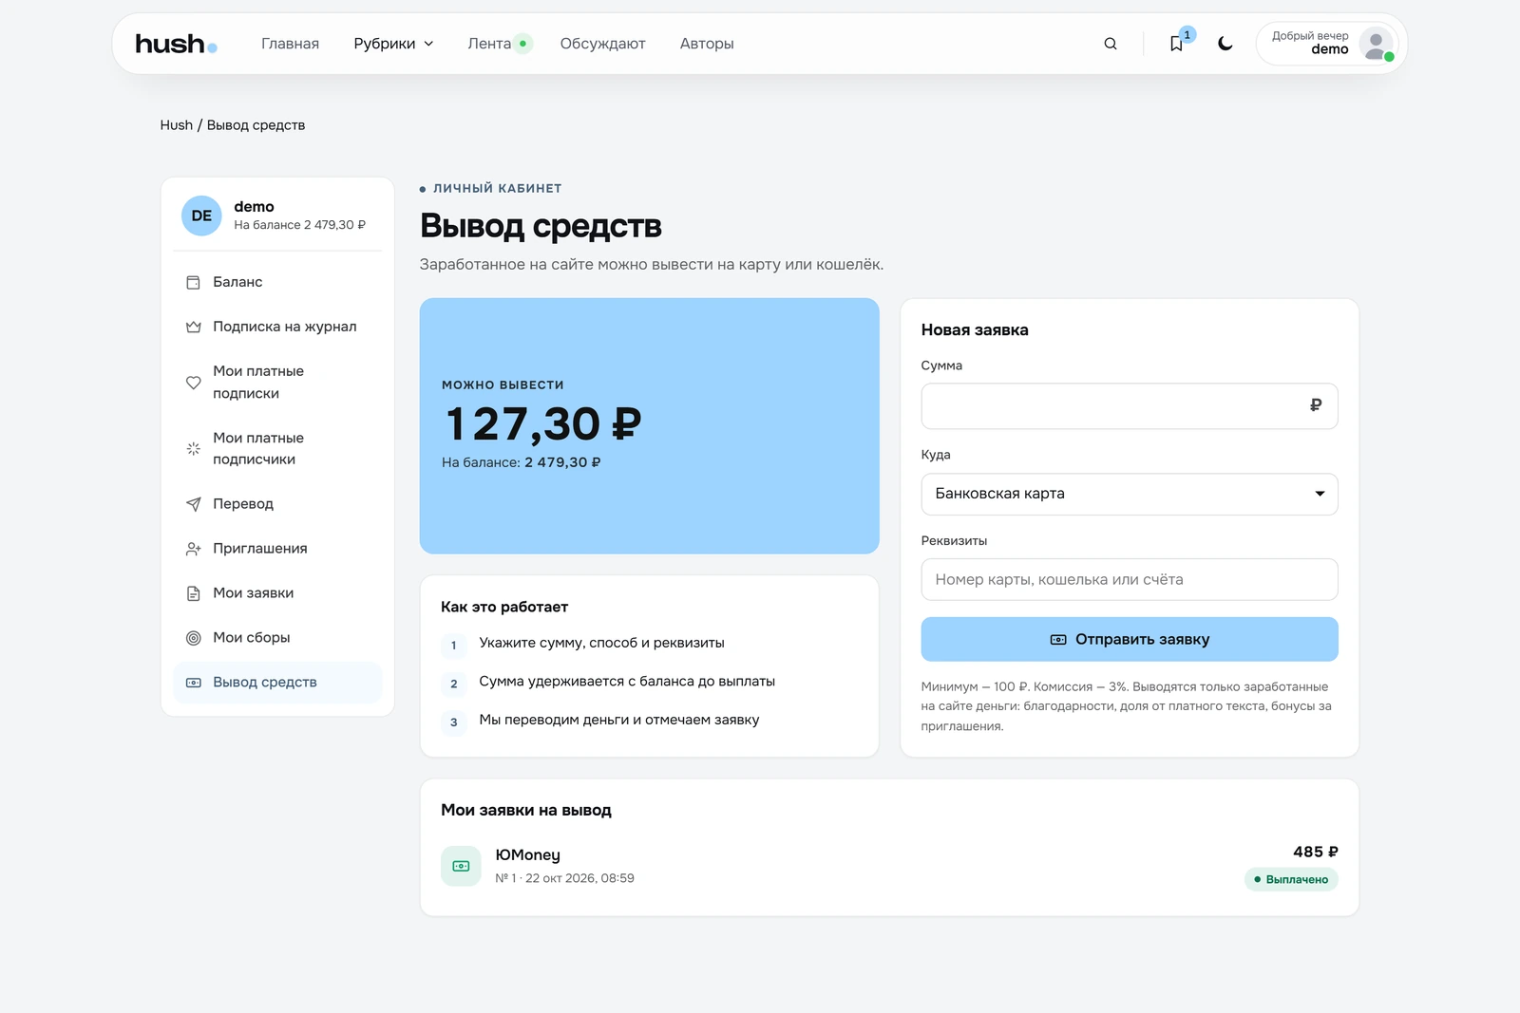Click the 485 ₽ request amount
1520x1013 pixels.
click(1316, 852)
